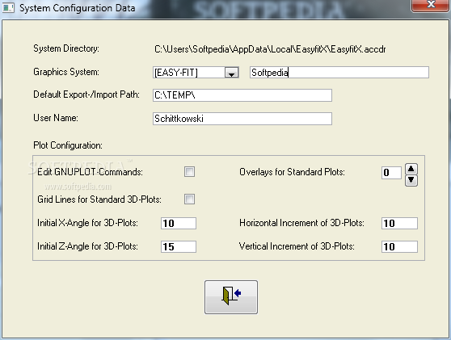
Task: Click the 'Grid Lines for Standard 3D-Plots:' label
Action: pyautogui.click(x=99, y=199)
